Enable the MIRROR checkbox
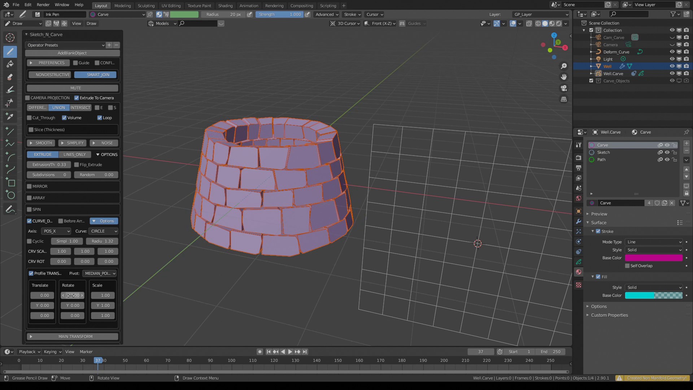Screen dimensions: 693x390 (29, 186)
